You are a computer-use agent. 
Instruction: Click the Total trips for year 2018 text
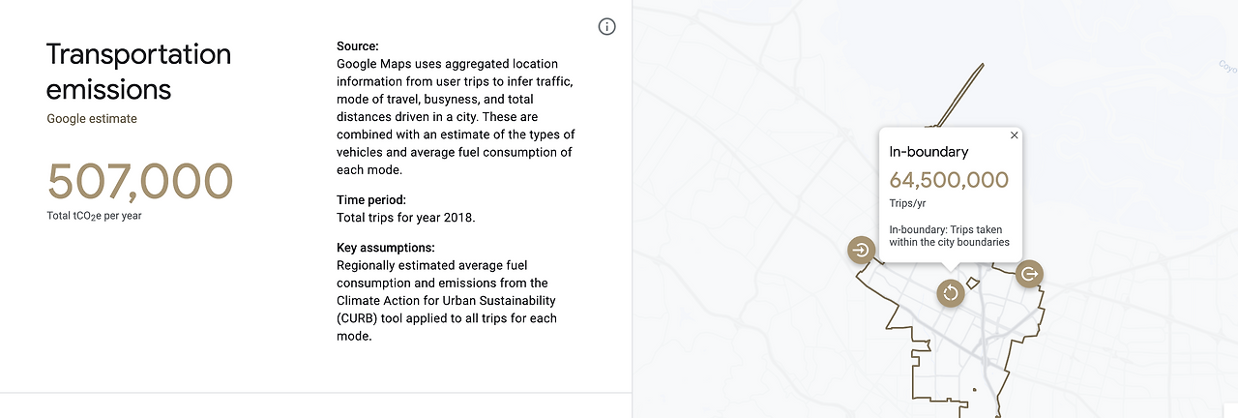click(x=406, y=218)
